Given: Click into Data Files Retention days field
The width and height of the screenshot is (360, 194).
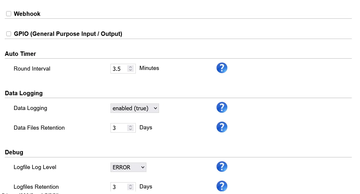Looking at the screenshot, I should coord(119,128).
